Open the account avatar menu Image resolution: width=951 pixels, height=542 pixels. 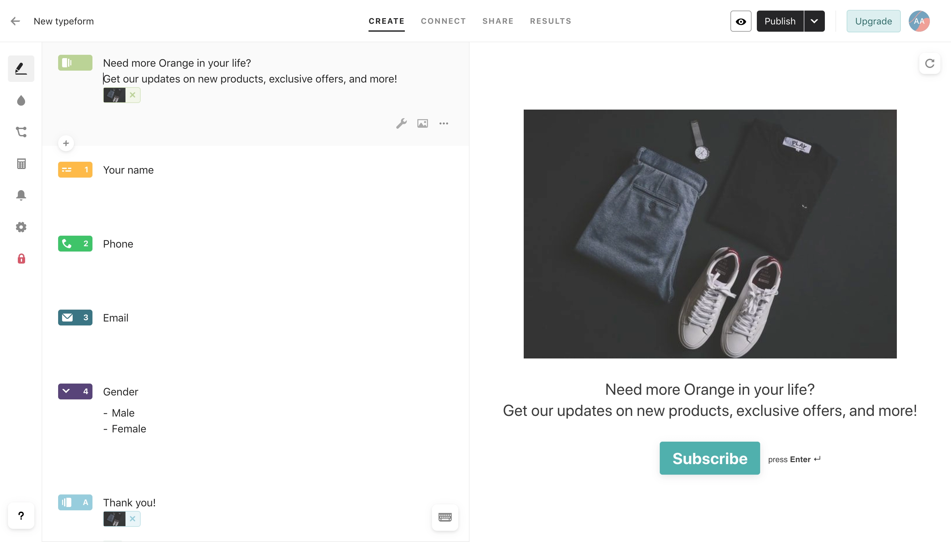point(919,21)
